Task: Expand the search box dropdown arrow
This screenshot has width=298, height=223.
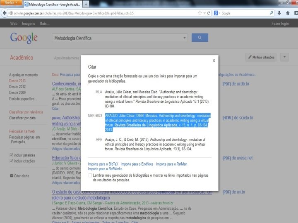Action: [x=184, y=38]
